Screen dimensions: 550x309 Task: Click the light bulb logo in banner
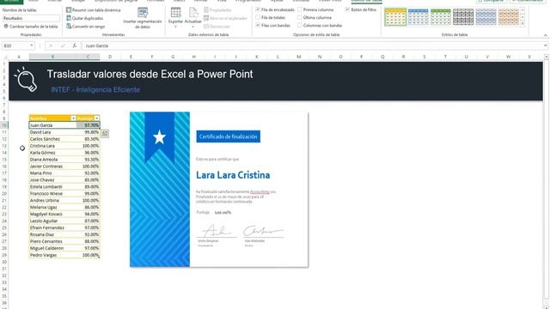pos(26,80)
